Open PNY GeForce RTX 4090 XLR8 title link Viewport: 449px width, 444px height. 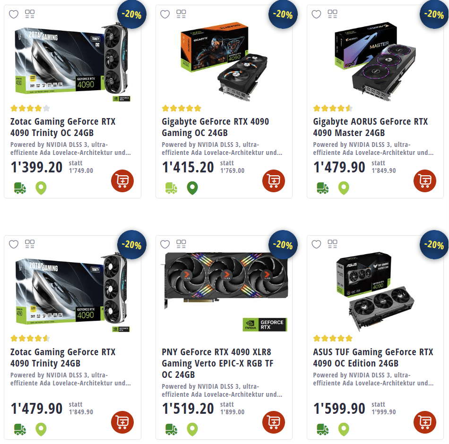(217, 363)
